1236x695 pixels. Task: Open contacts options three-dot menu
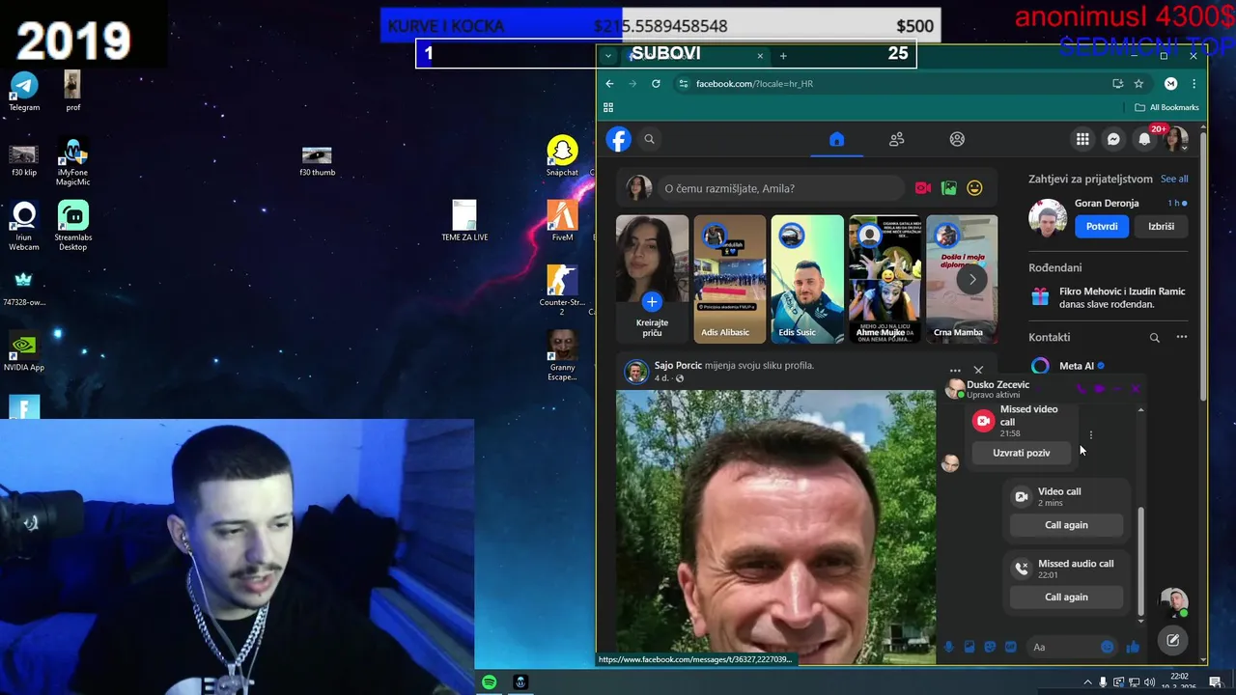coord(1181,338)
